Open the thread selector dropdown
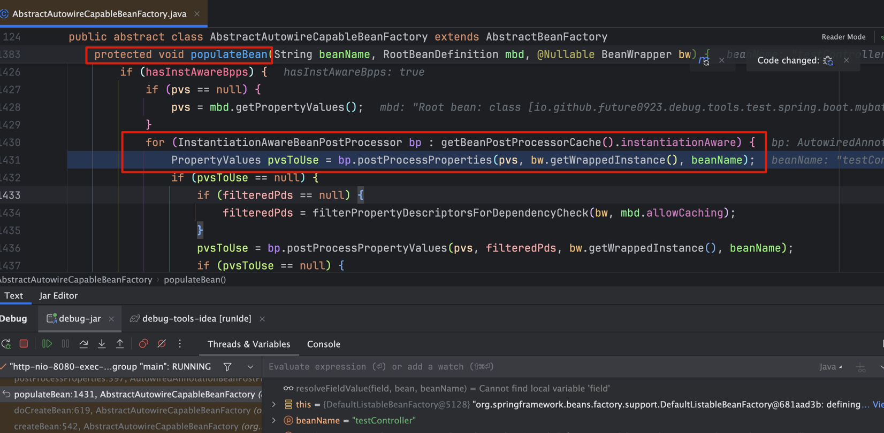The image size is (884, 433). coord(250,367)
